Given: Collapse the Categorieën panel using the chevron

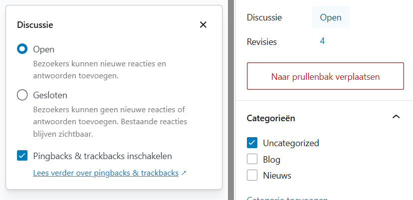Looking at the screenshot, I should point(396,117).
